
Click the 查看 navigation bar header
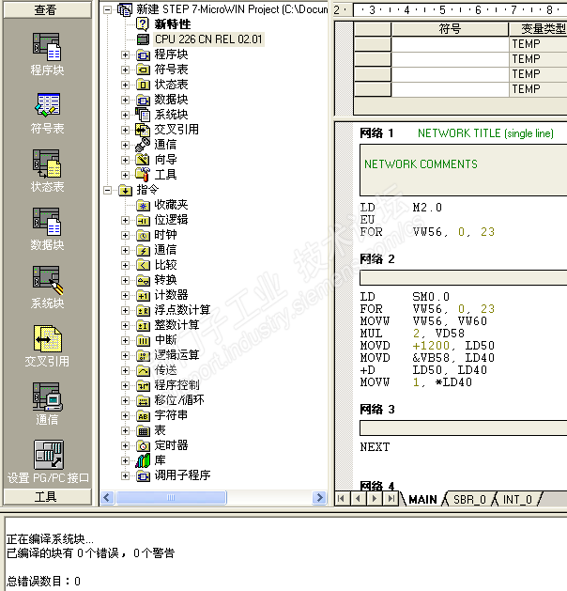(x=47, y=9)
